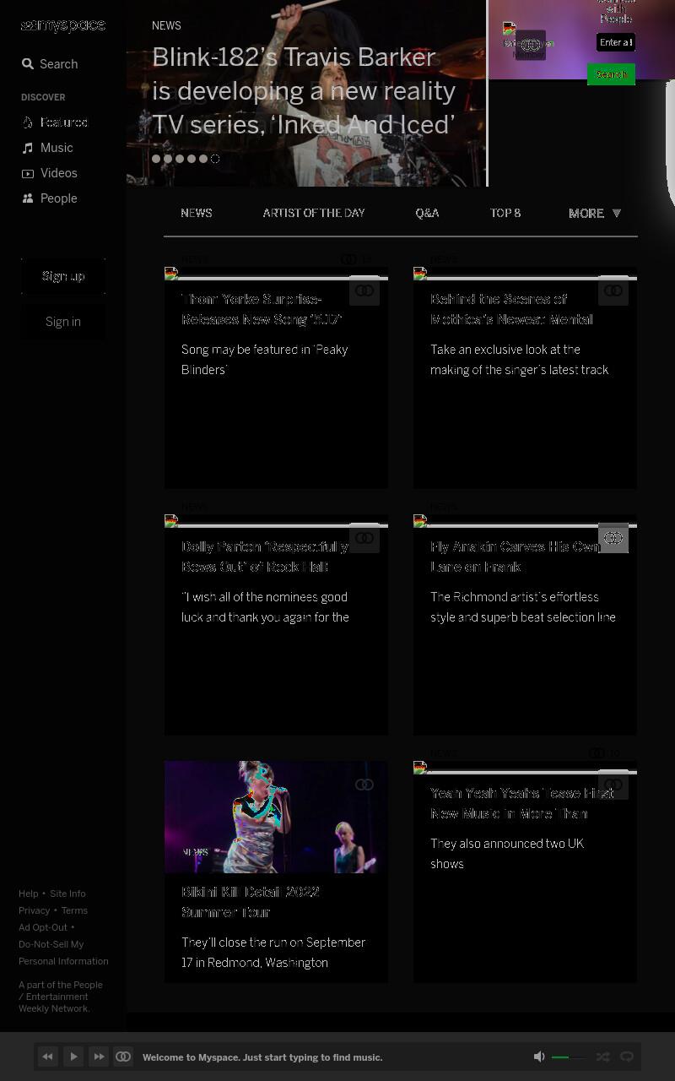675x1081 pixels.
Task: Open Yeah Yeah Yeahs Tease First headline
Action: (522, 803)
